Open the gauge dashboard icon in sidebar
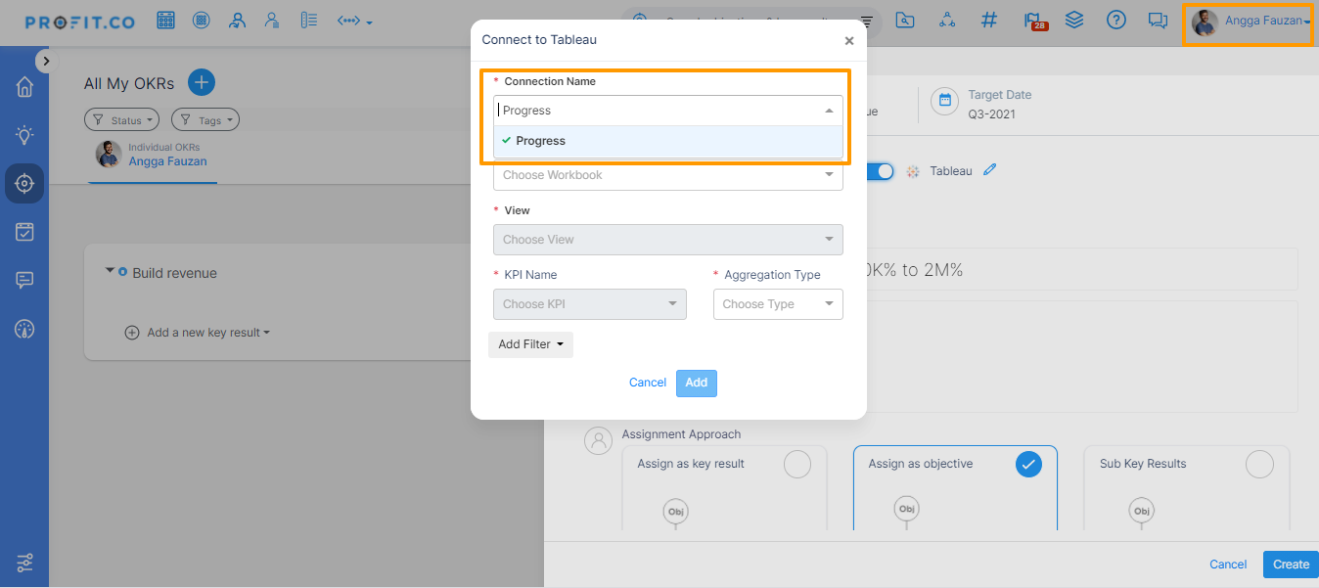 (24, 329)
